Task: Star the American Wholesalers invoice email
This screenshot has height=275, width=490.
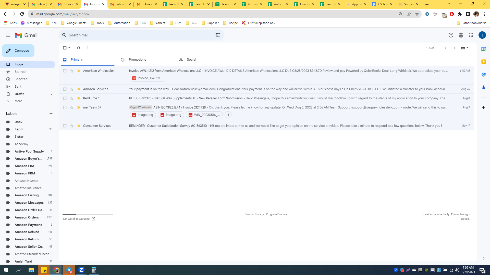Action: (72, 71)
